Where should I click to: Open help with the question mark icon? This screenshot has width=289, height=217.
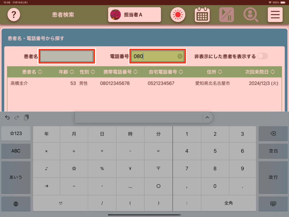click(x=14, y=15)
